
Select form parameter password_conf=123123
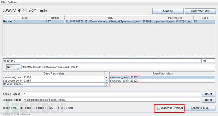[x=162, y=81]
